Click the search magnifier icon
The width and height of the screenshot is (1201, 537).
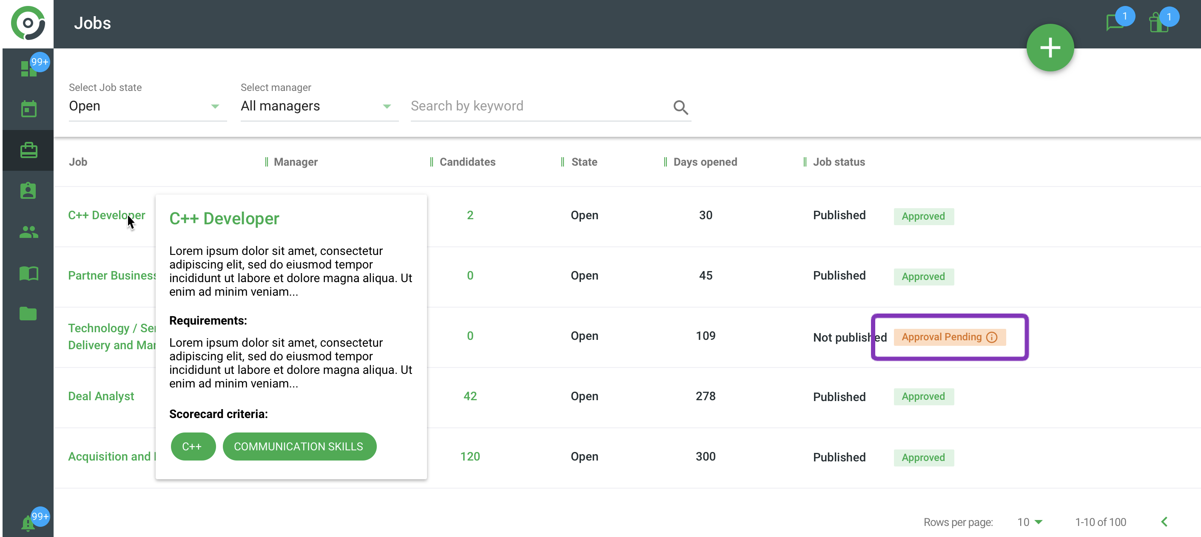[x=680, y=107]
